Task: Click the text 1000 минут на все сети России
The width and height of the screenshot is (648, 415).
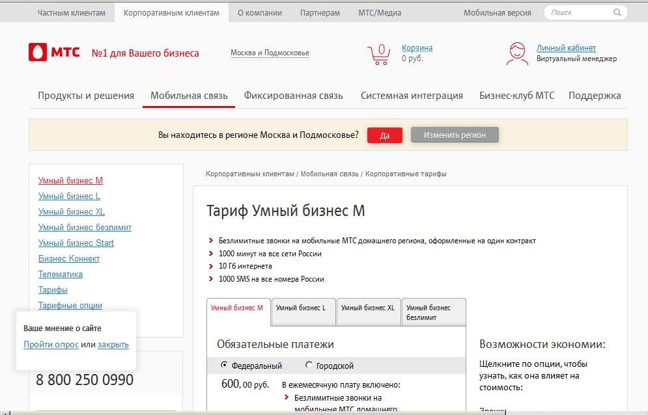Action: (270, 254)
